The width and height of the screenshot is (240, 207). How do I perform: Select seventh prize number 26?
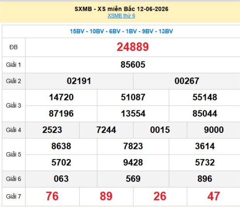click(160, 196)
